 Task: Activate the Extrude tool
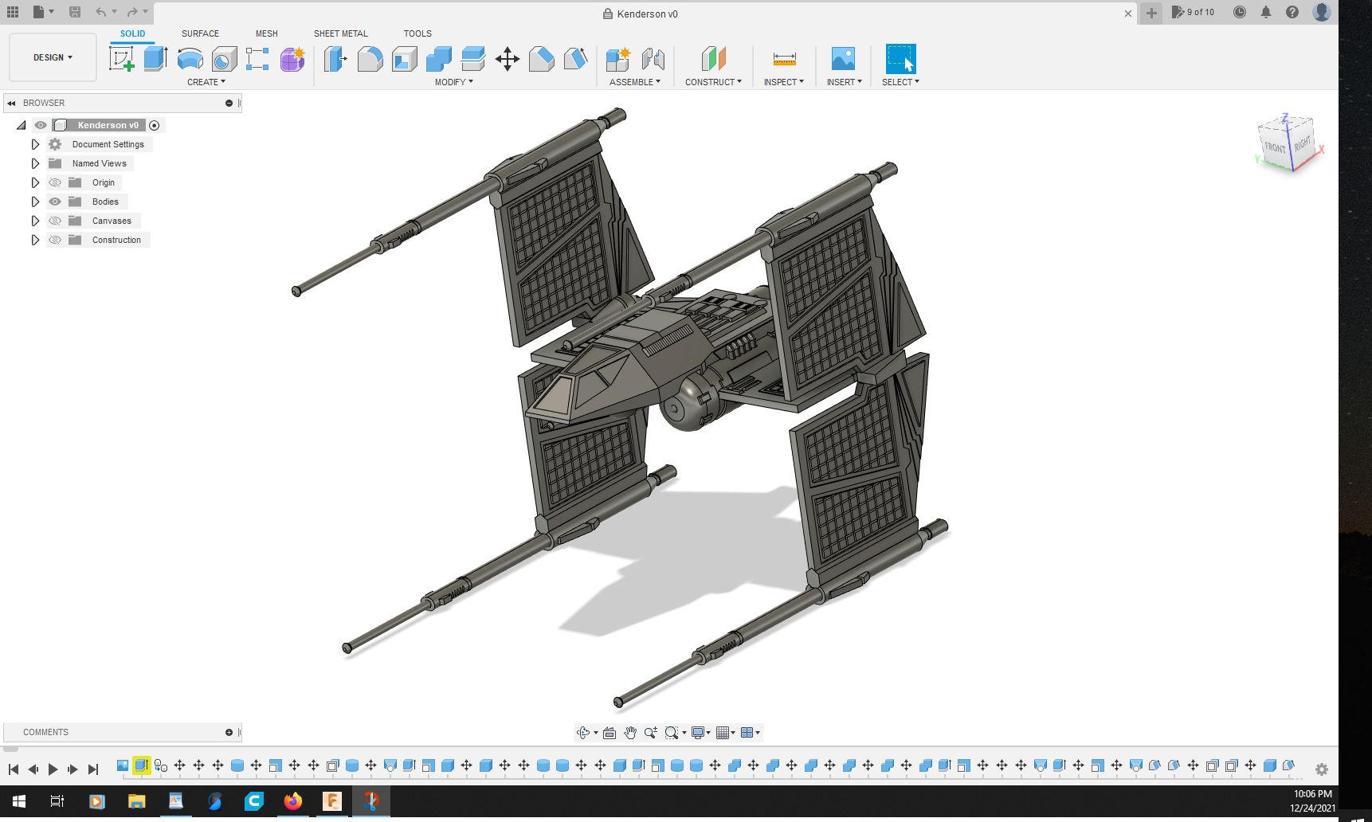tap(155, 59)
